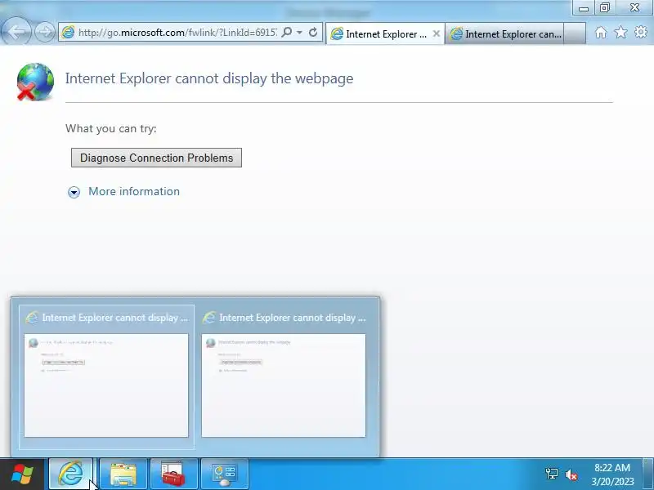Open the Control Panel taskbar icon
Viewport: 654px width, 490px height.
[x=224, y=474]
